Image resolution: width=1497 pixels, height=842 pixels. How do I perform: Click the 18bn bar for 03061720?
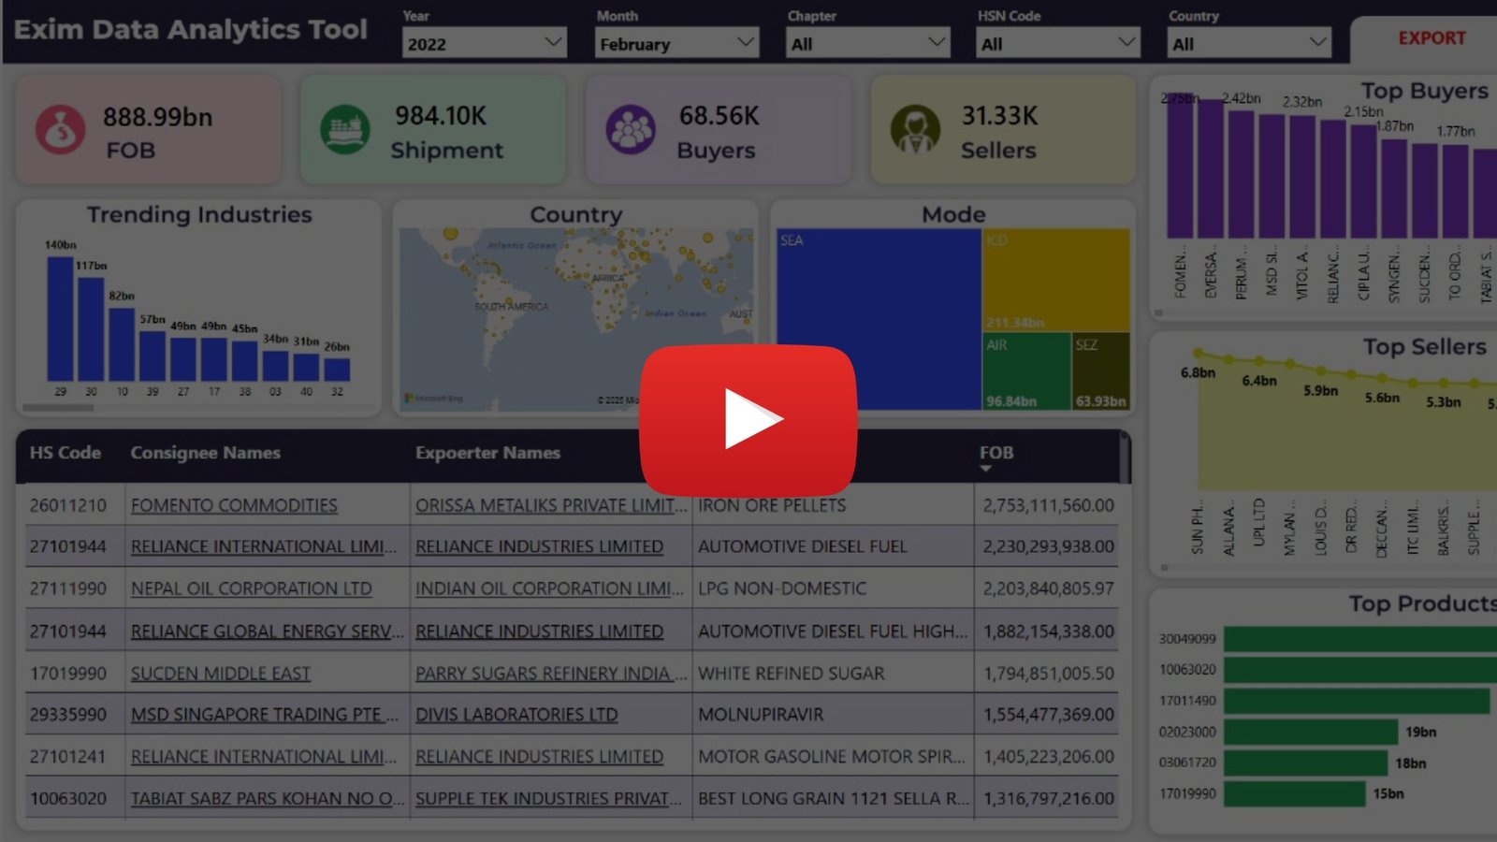(x=1305, y=762)
